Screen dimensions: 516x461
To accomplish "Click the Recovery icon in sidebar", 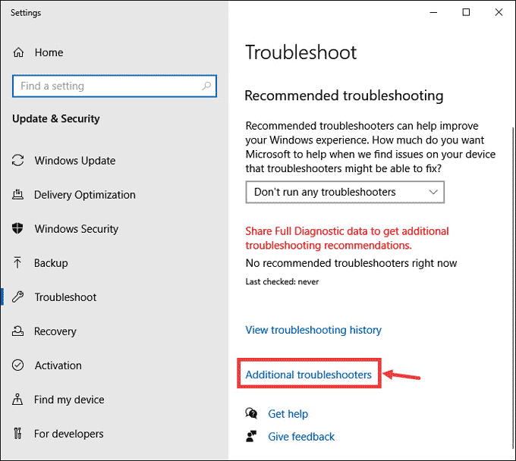I will point(17,331).
